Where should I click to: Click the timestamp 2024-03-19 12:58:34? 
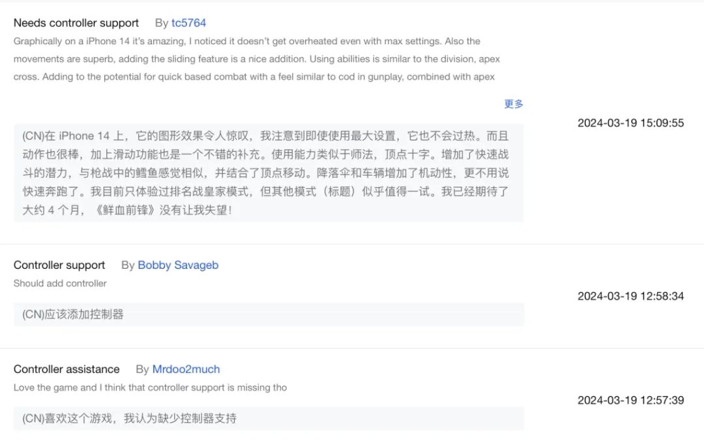tap(630, 296)
